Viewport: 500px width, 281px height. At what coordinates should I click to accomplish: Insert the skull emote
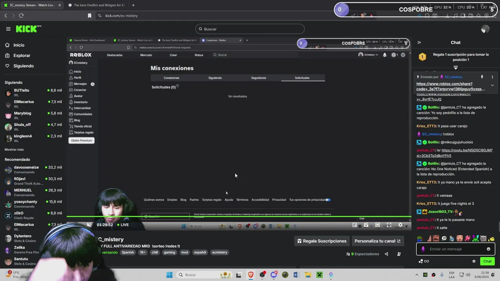(x=444, y=238)
